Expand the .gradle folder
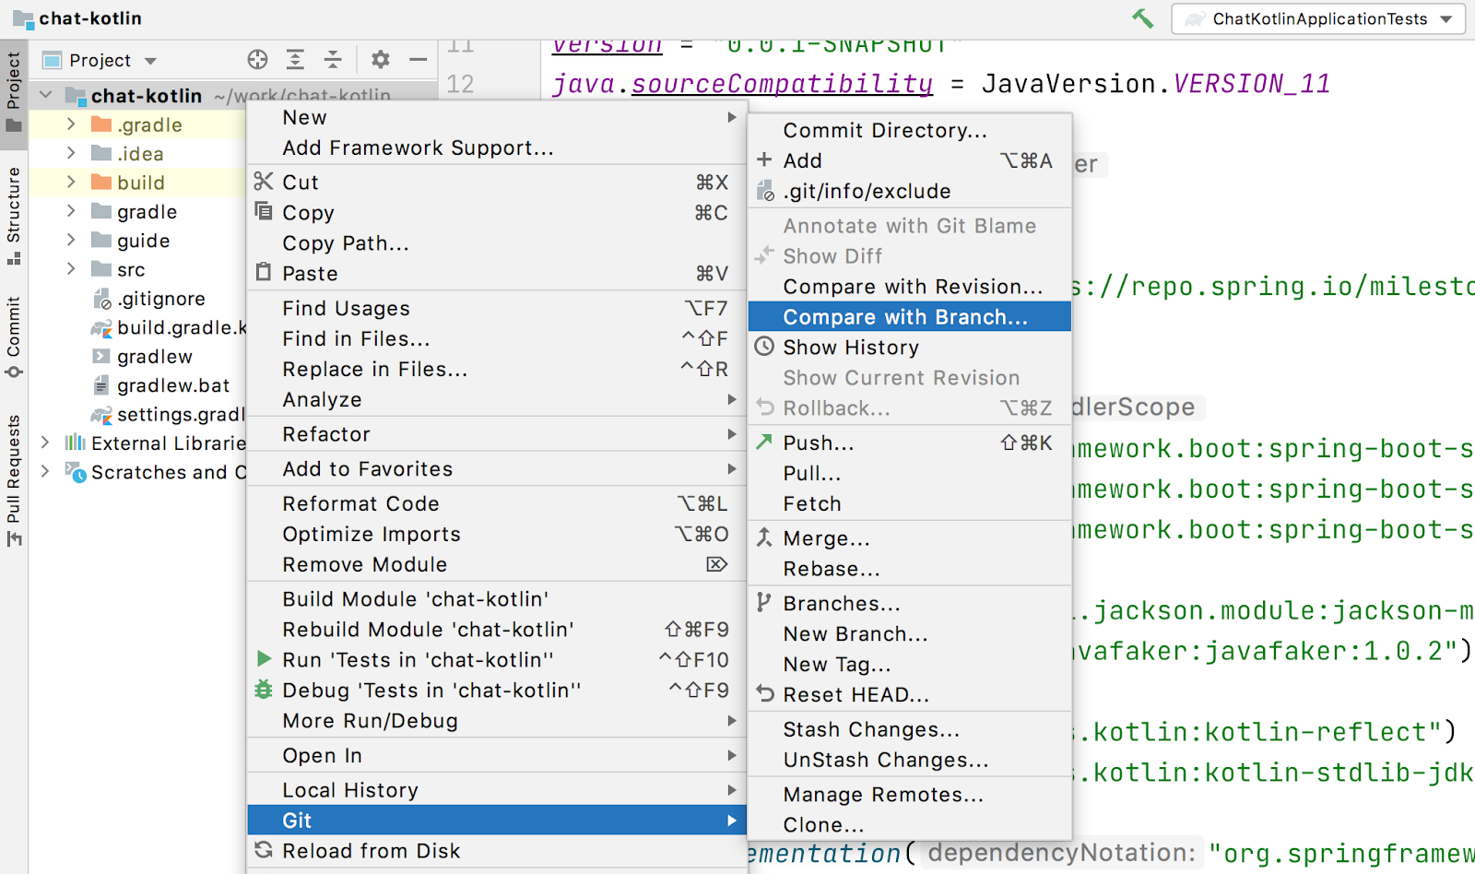Image resolution: width=1475 pixels, height=874 pixels. coord(71,124)
